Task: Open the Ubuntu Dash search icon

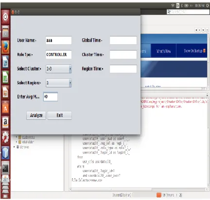Action: (x=5, y=17)
